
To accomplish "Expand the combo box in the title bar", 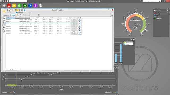I will [x=26, y=1].
